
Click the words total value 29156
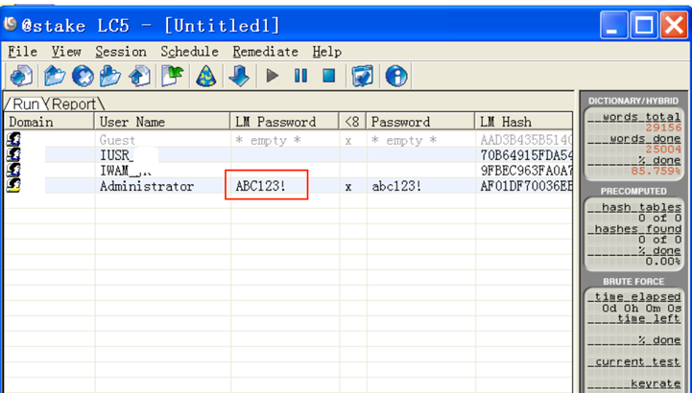[x=663, y=127]
